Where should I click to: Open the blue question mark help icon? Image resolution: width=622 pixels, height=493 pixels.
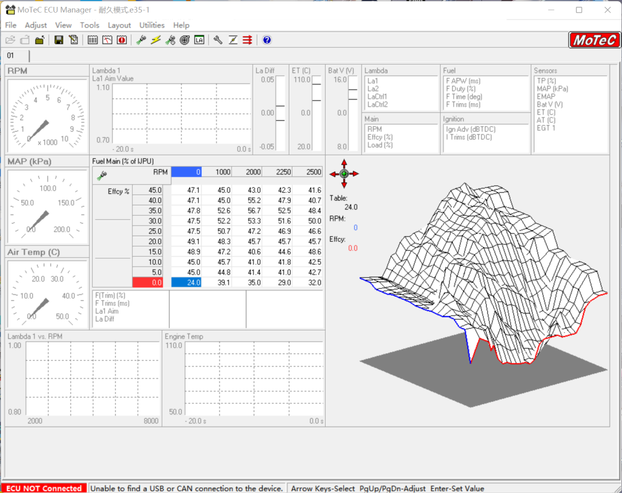(267, 40)
